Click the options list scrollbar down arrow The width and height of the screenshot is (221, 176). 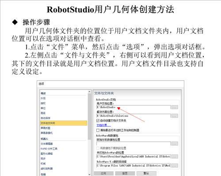pyautogui.click(x=89, y=174)
